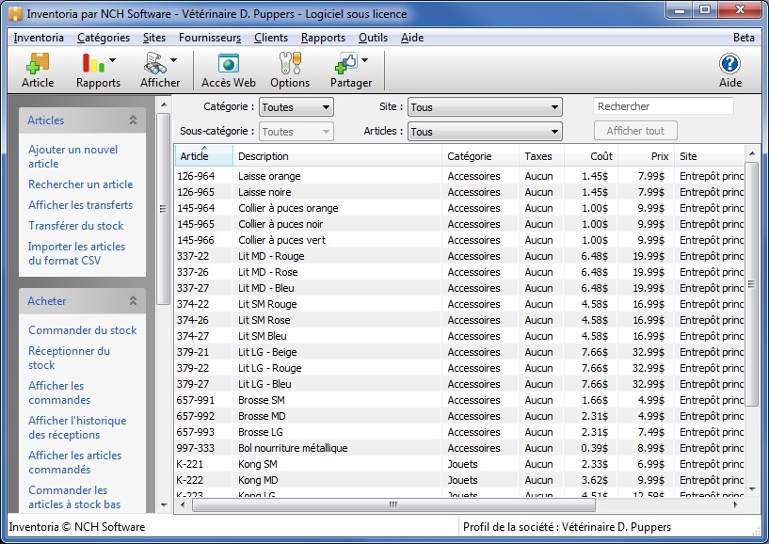Open the Catégorie dropdown set to Toutes

pyautogui.click(x=296, y=107)
